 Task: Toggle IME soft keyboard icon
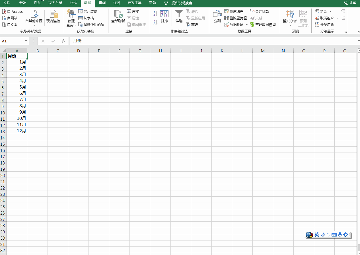point(334,235)
